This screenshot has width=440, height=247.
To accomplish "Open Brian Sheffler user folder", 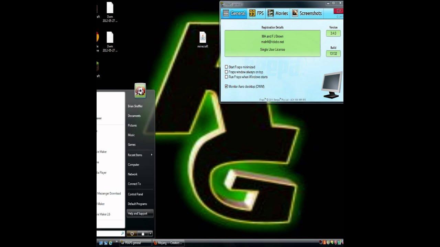I will 135,106.
